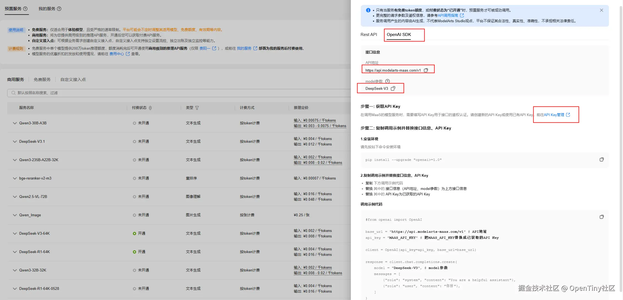Expand the Qwen3-30B-A3B row
The height and width of the screenshot is (300, 623).
point(15,123)
